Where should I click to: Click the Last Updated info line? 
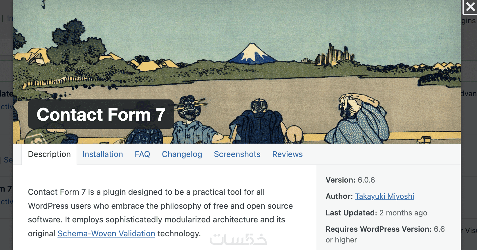coord(376,213)
